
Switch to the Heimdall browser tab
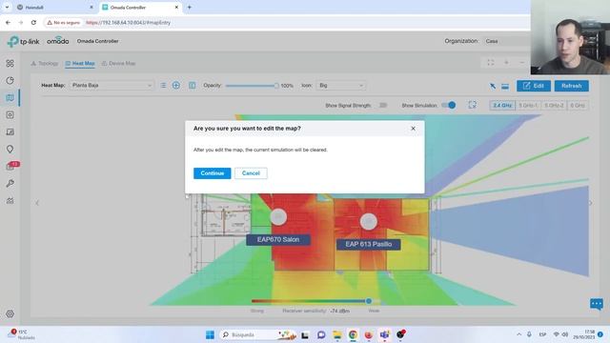tap(54, 7)
